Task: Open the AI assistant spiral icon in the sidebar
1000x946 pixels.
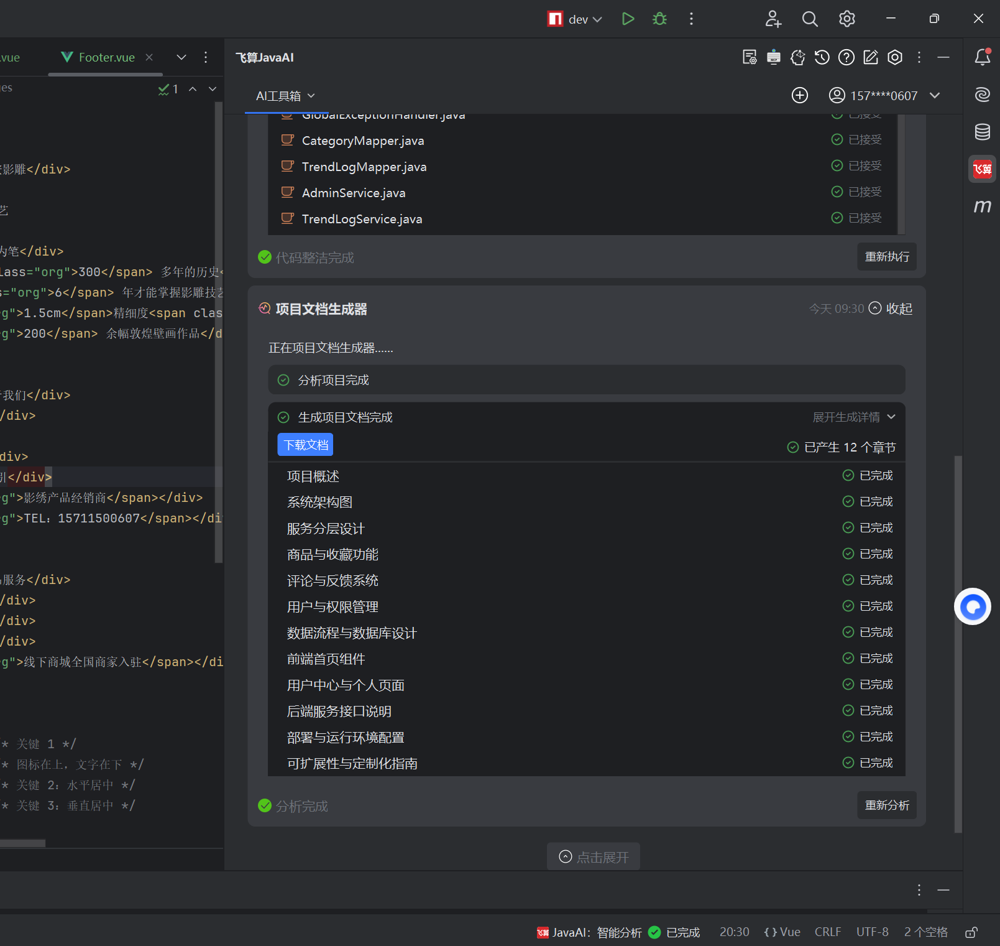Action: click(x=983, y=95)
